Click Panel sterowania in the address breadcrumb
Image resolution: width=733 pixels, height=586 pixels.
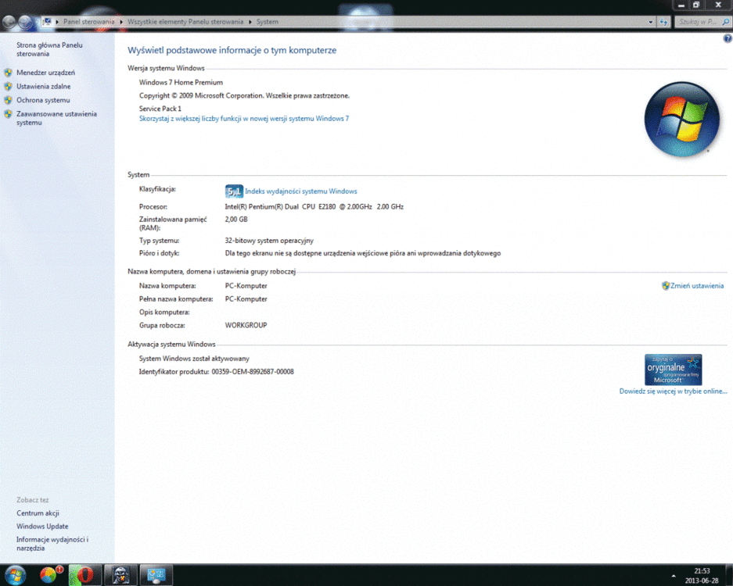pos(88,21)
